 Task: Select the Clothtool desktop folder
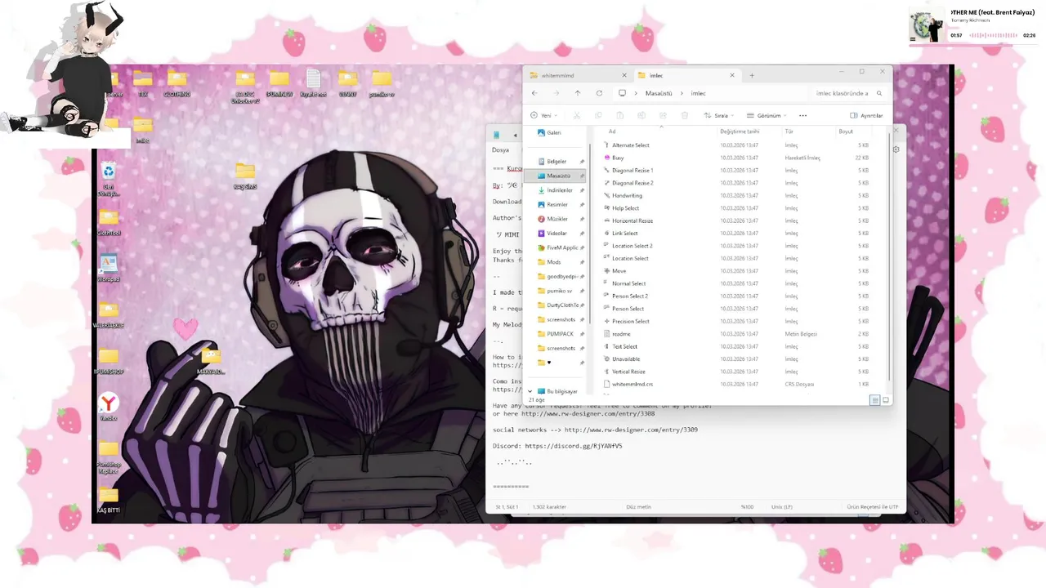point(109,223)
